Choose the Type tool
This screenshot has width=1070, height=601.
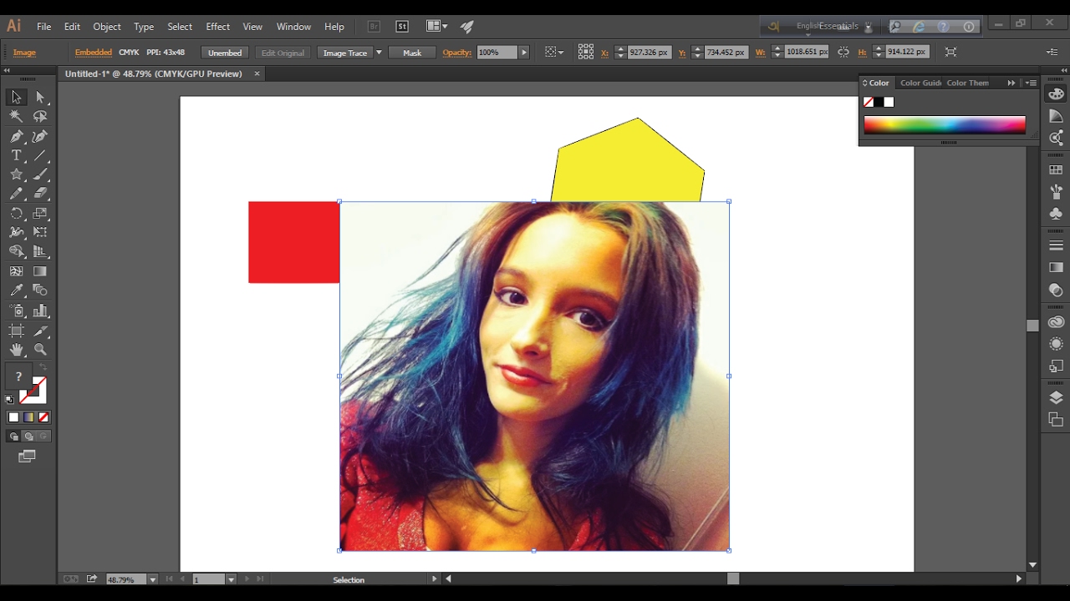[16, 155]
